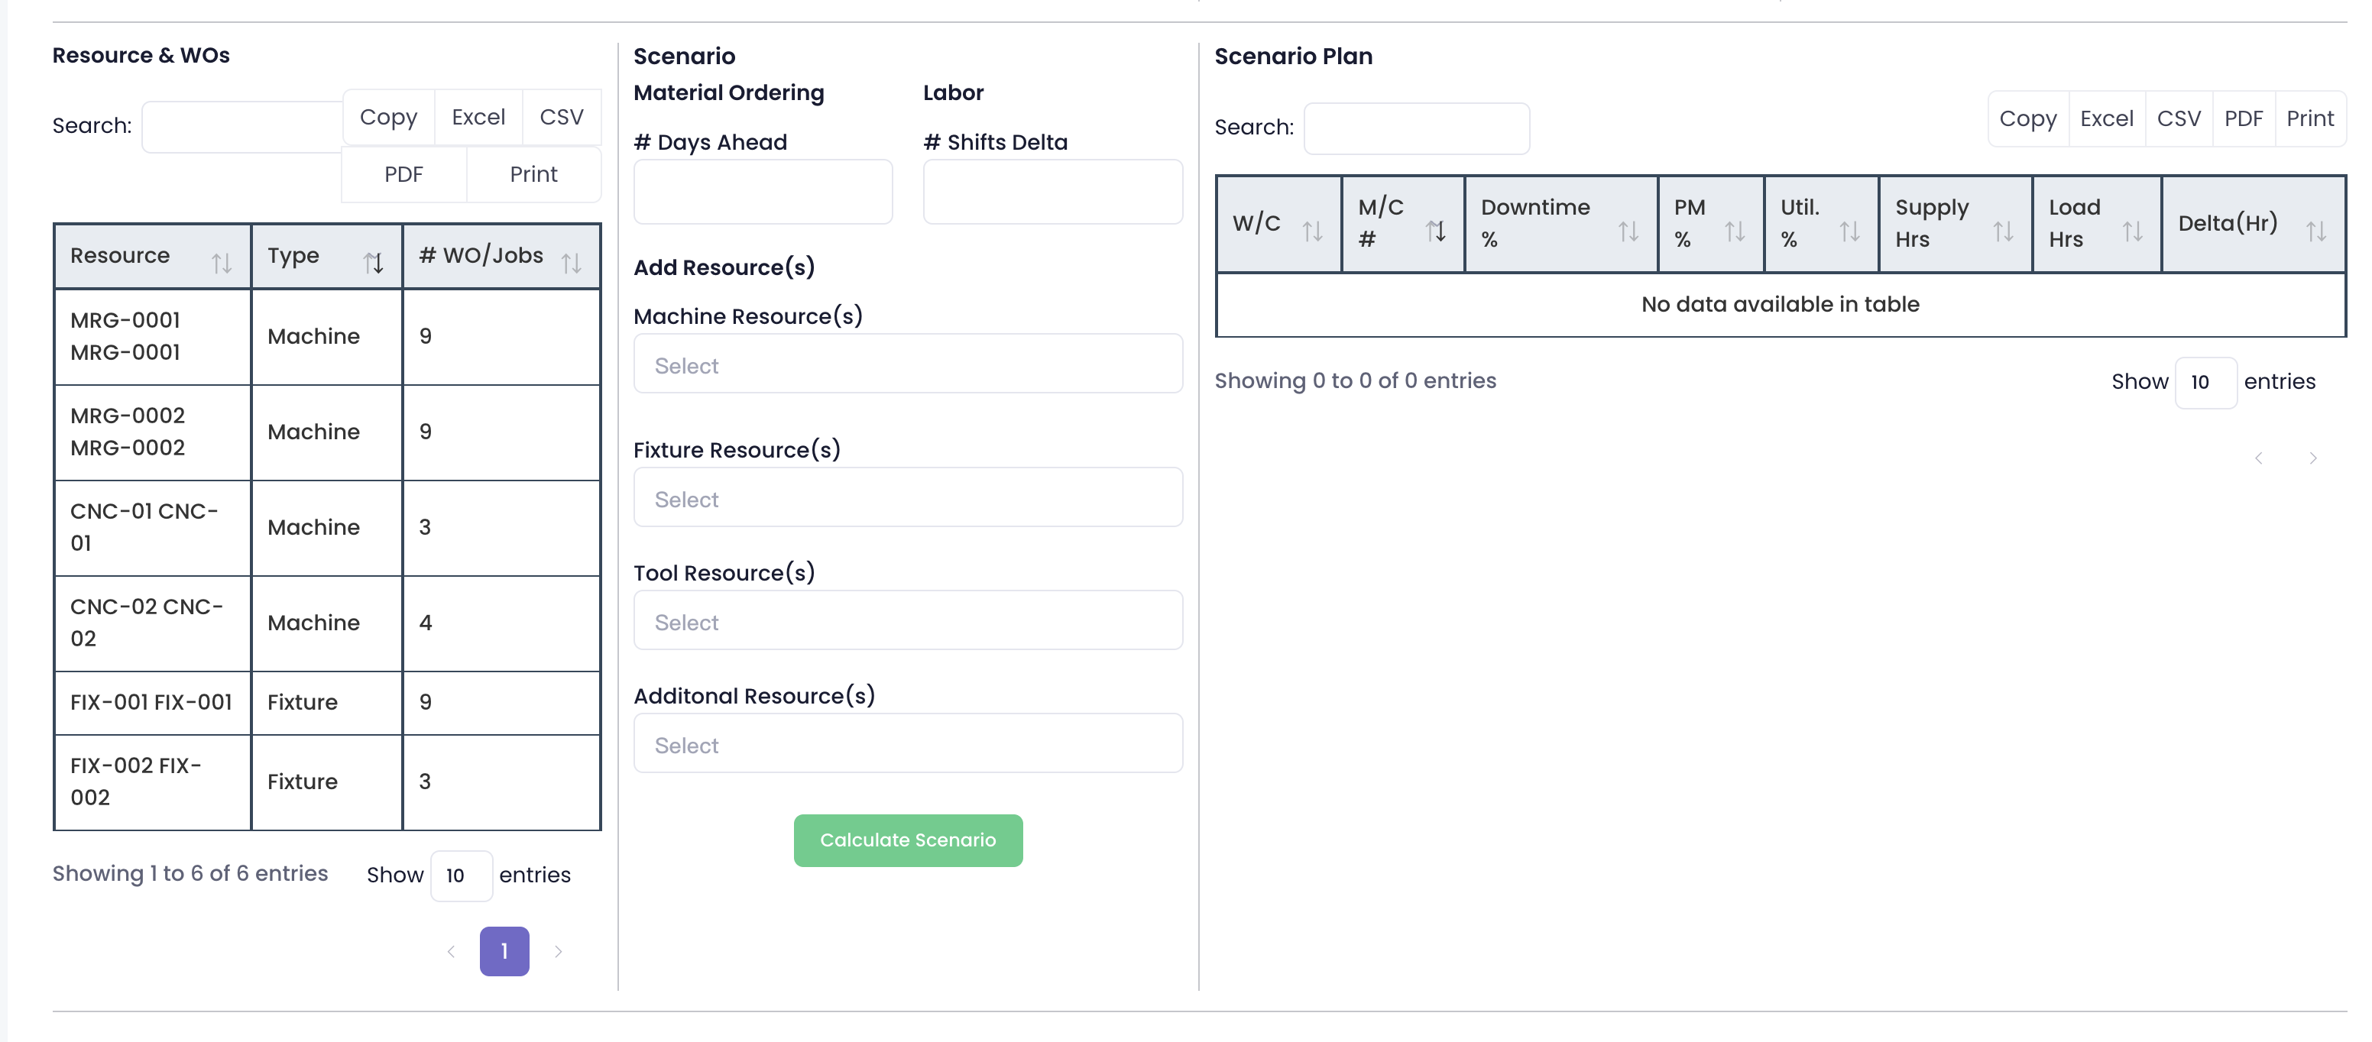
Task: Sort by the Supply Hrs column arrows
Action: point(2003,232)
